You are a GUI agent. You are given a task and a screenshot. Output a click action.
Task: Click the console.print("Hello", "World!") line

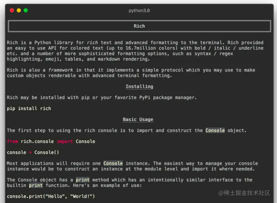point(51,196)
